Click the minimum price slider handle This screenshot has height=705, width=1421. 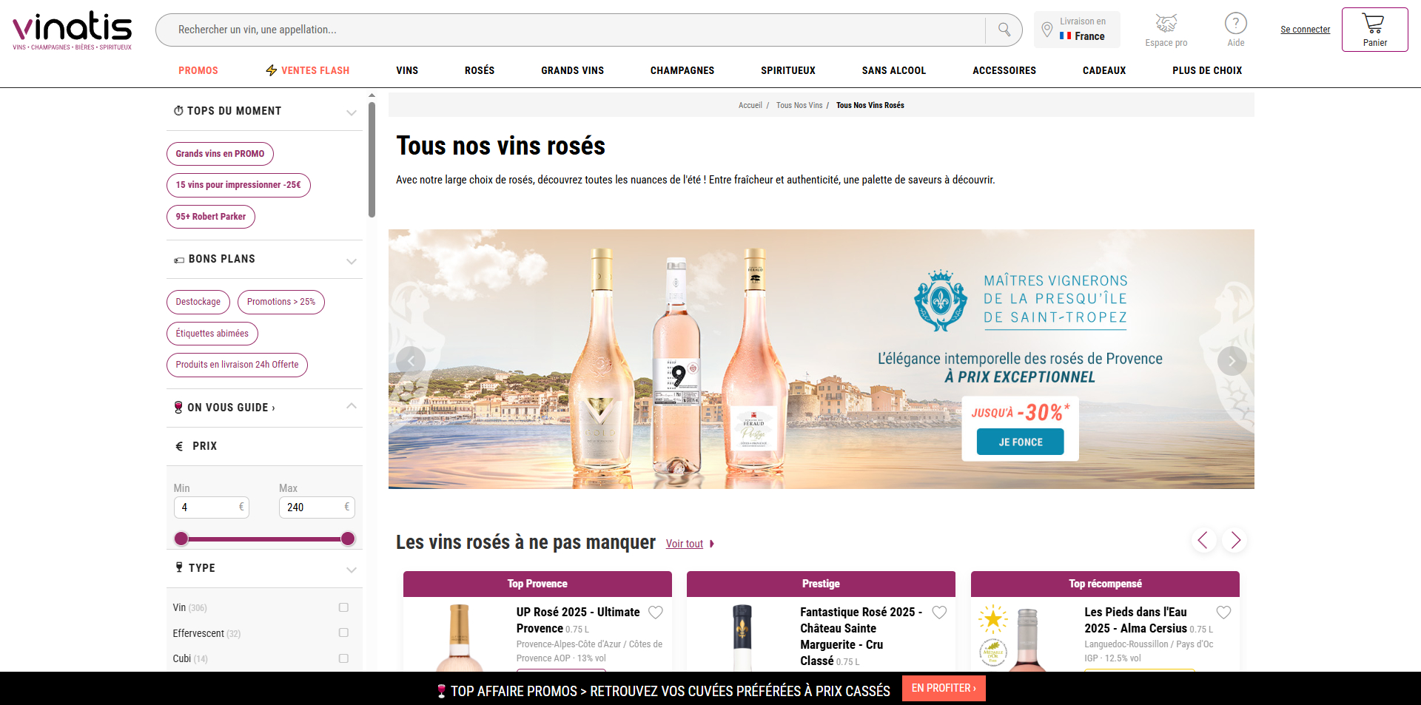point(181,539)
